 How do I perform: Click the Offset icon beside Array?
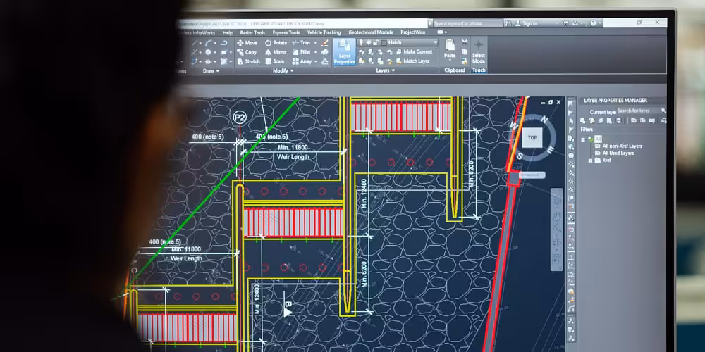pyautogui.click(x=325, y=61)
